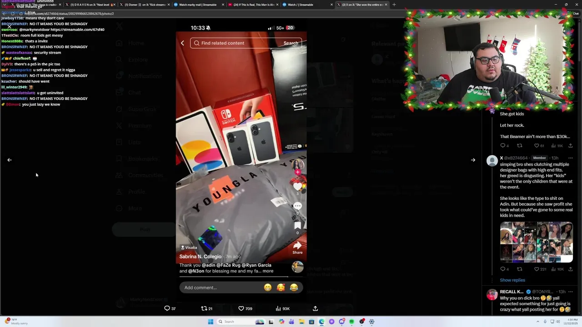The height and width of the screenshot is (327, 582).
Task: Tap the back chevron in the TikTok screenshot
Action: click(x=182, y=43)
